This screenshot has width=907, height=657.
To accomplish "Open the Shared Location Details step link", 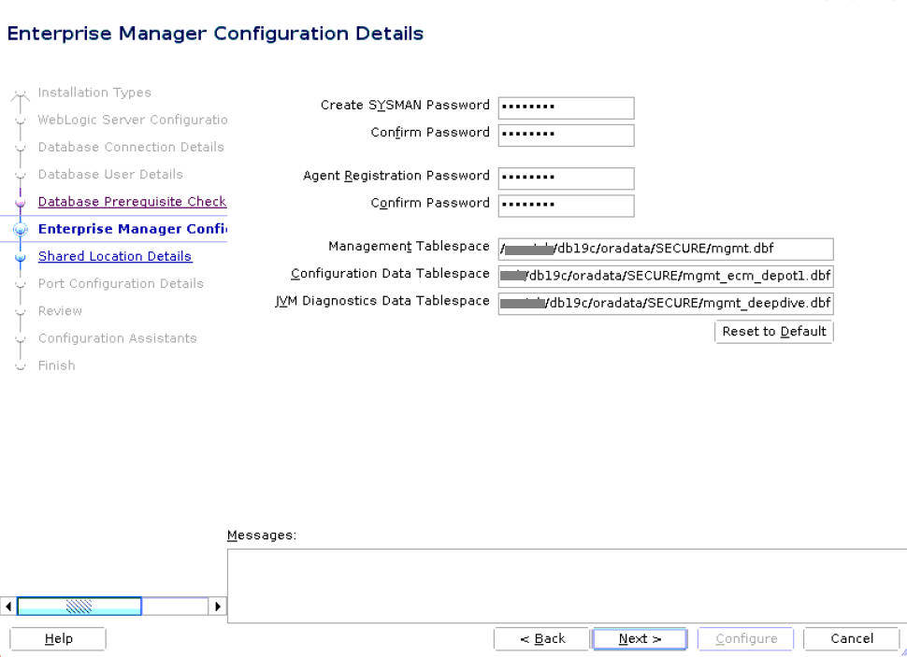I will pos(115,256).
